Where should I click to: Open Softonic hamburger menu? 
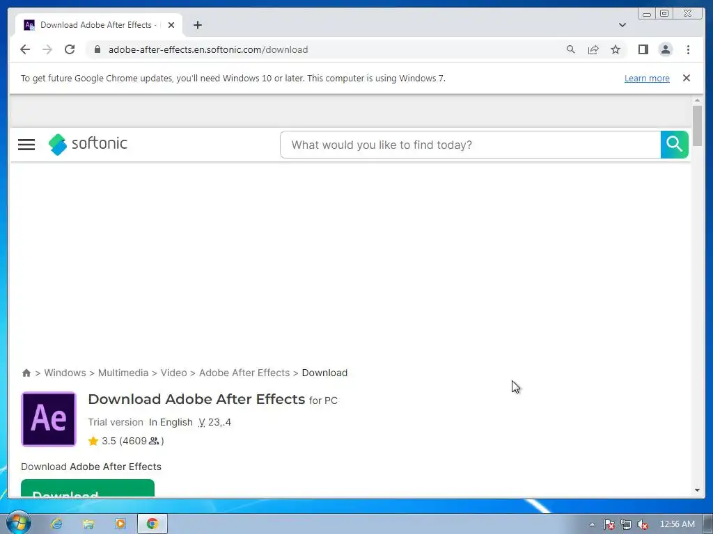tap(26, 145)
